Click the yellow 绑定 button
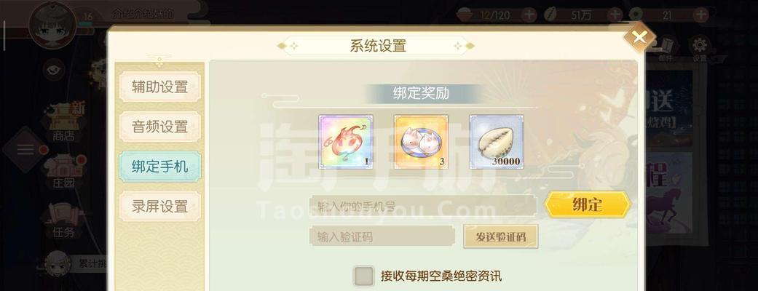 pyautogui.click(x=588, y=204)
